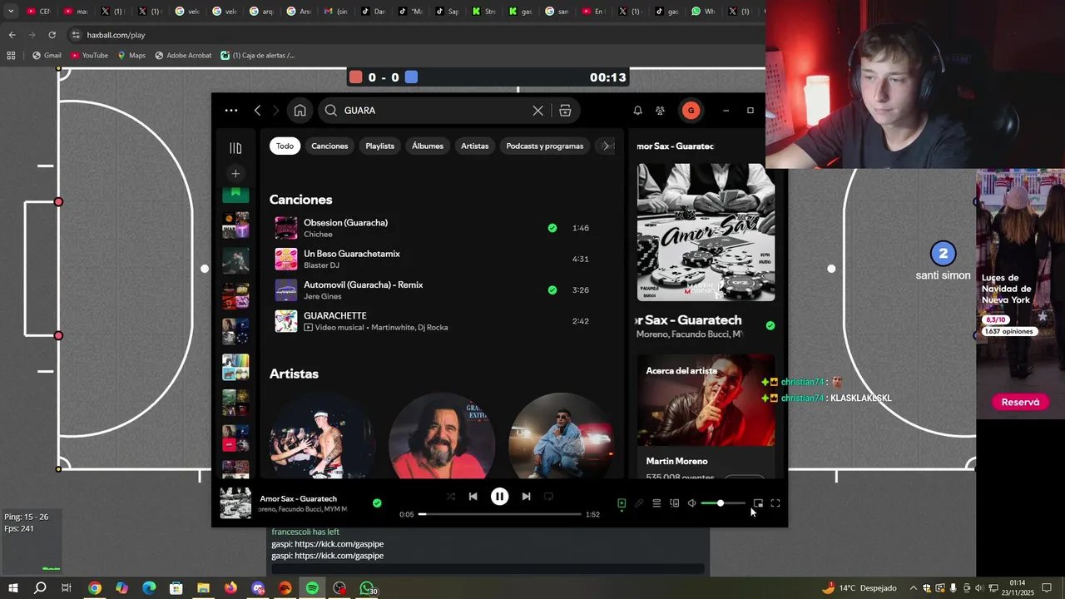Collapse Your Library sidebar icon
Image resolution: width=1065 pixels, height=599 pixels.
click(235, 148)
